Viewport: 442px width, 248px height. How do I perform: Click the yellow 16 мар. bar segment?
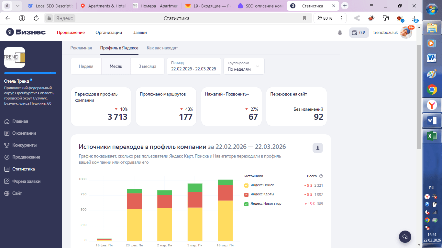(x=225, y=221)
